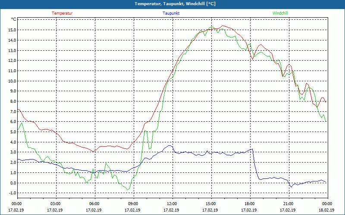Click the red Temperatur legend label

(x=62, y=13)
